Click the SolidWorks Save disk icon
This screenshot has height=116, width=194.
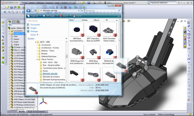tap(12, 8)
